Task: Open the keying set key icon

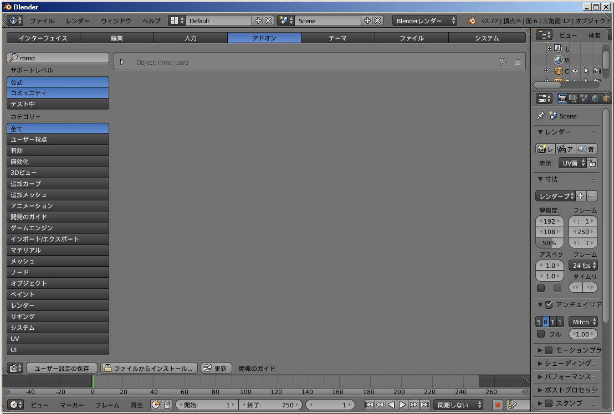Action: click(x=512, y=405)
